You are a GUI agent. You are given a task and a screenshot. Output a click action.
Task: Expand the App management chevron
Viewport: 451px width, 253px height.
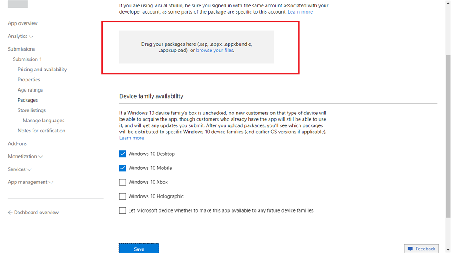(51, 182)
